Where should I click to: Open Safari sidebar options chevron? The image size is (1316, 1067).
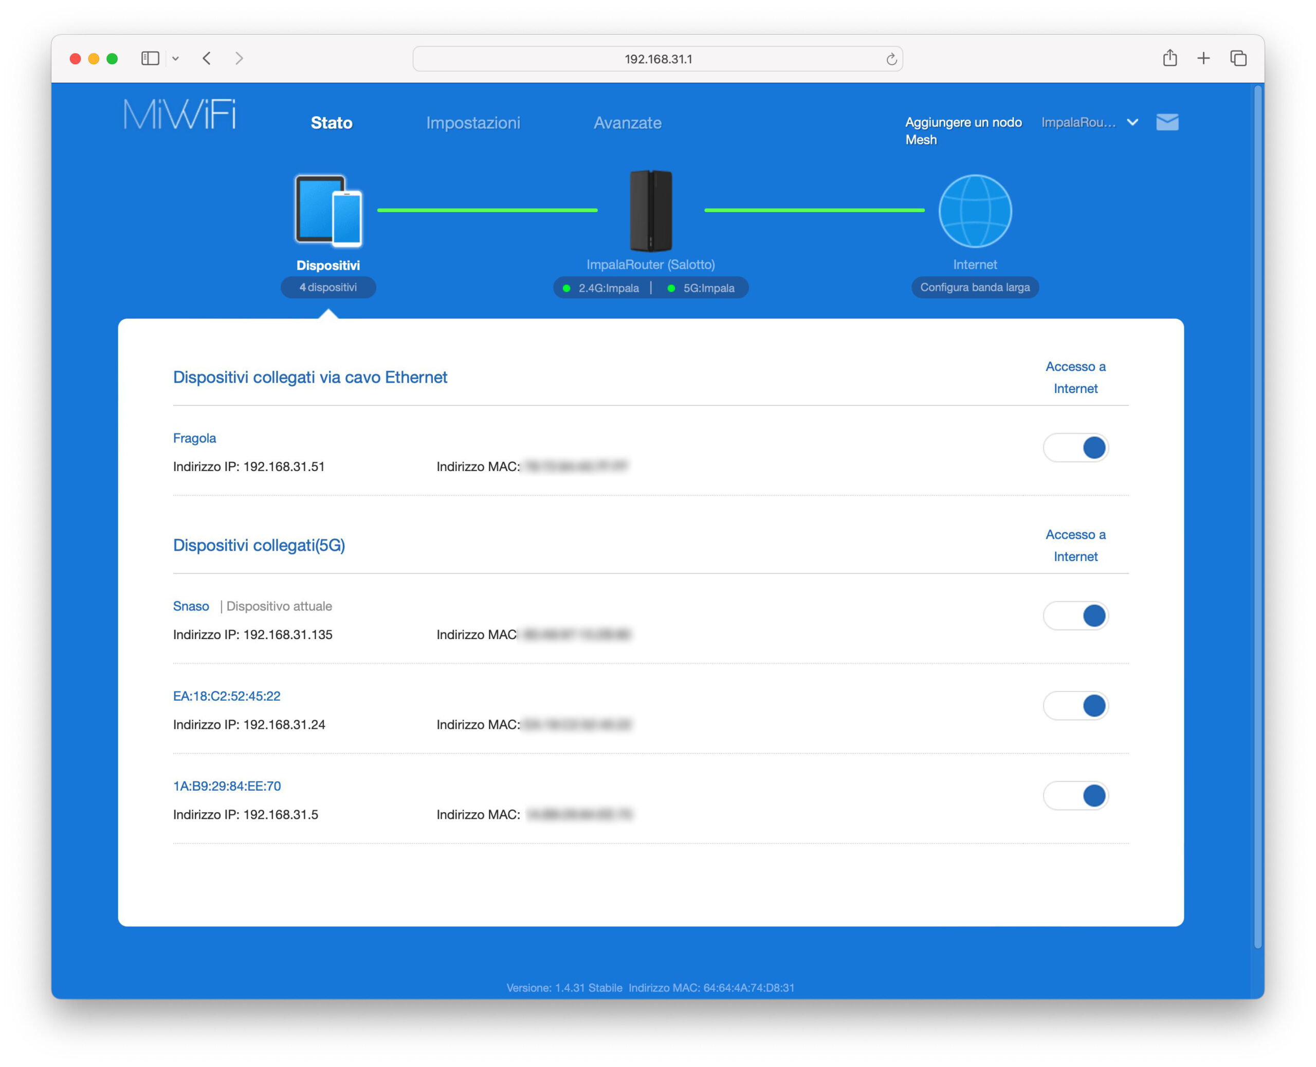[x=175, y=59]
